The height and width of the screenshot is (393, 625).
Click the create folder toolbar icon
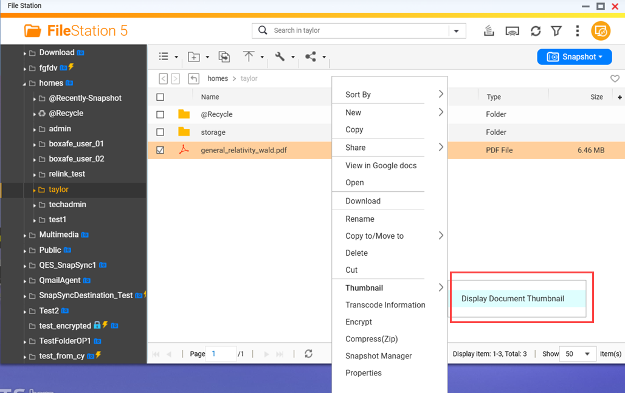click(x=194, y=56)
